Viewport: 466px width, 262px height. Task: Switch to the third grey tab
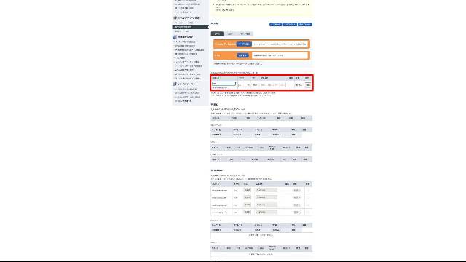(x=245, y=34)
